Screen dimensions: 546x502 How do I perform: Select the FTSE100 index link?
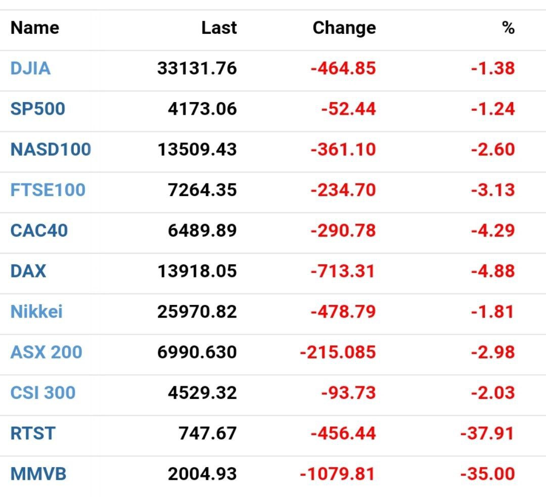(48, 190)
